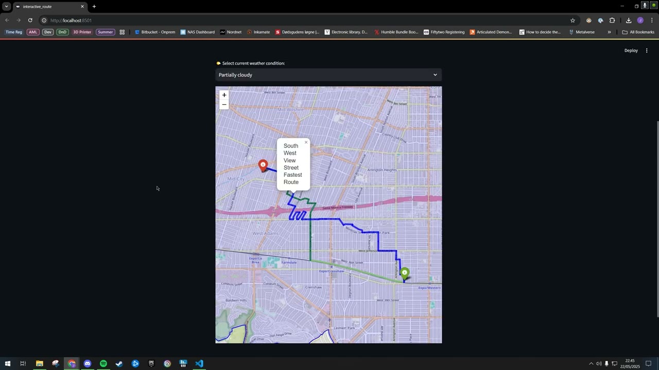
Task: Switch to the interactive_route tab
Action: [49, 7]
